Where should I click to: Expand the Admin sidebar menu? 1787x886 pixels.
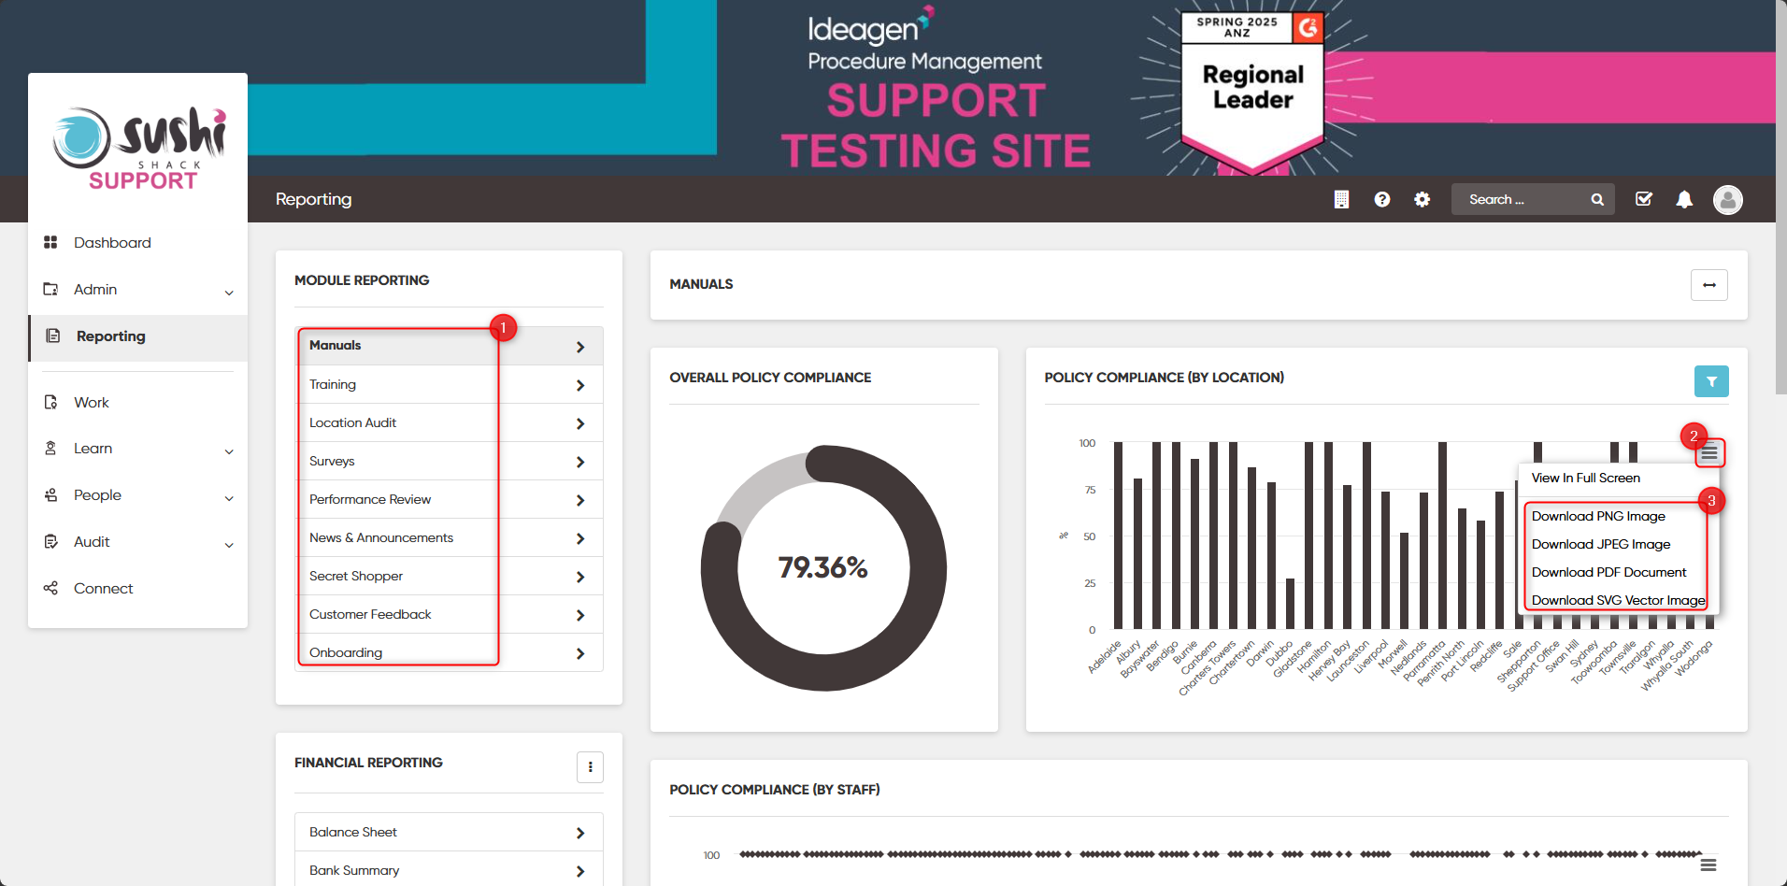pyautogui.click(x=138, y=290)
